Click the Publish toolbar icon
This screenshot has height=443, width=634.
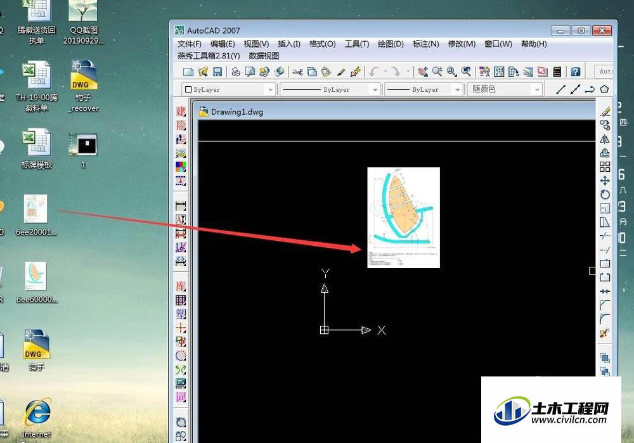click(x=264, y=72)
